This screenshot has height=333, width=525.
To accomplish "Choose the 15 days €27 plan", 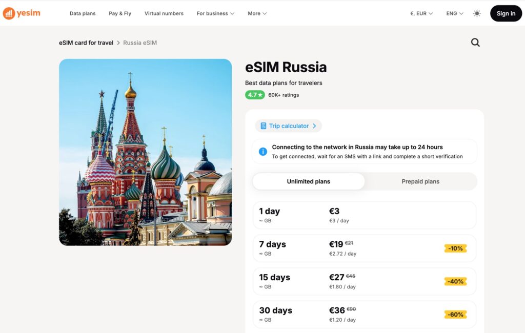I will click(x=365, y=281).
